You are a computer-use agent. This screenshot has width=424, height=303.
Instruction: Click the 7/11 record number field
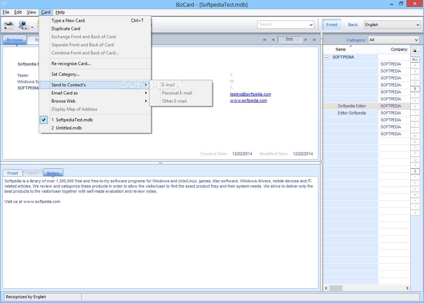click(289, 40)
